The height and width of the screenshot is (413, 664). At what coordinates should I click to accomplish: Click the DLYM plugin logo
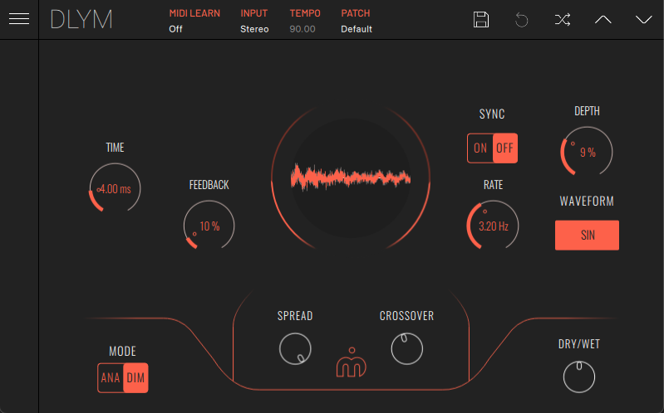(x=81, y=20)
